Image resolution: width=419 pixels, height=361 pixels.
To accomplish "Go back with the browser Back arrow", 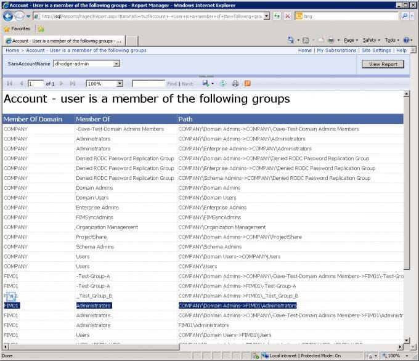I will coord(8,16).
